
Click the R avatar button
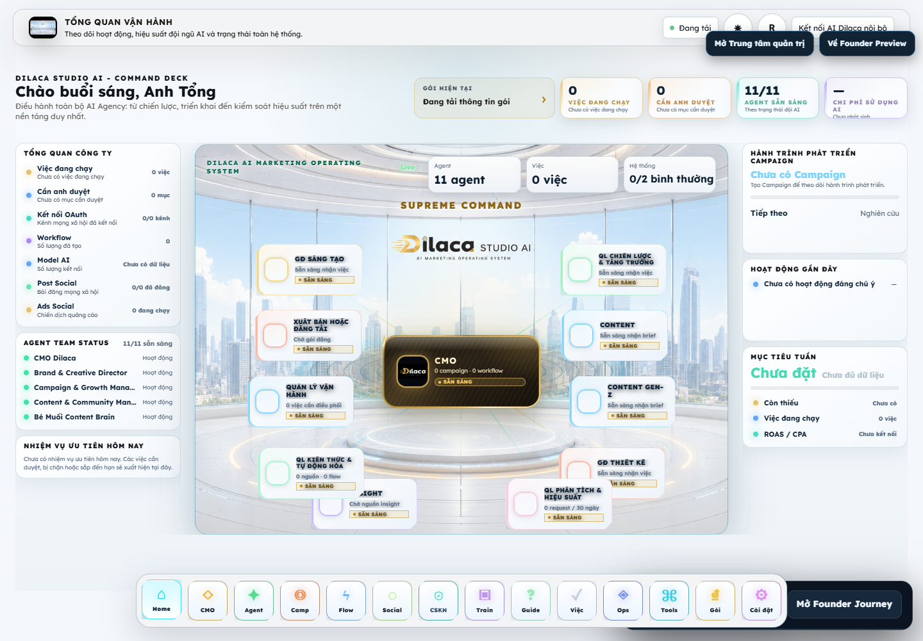[772, 28]
